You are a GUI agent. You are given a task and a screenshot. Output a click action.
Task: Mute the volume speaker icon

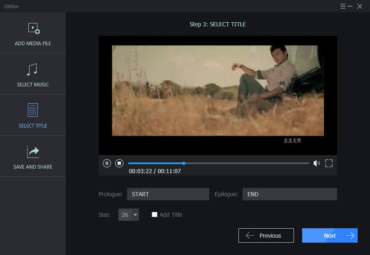pos(317,163)
